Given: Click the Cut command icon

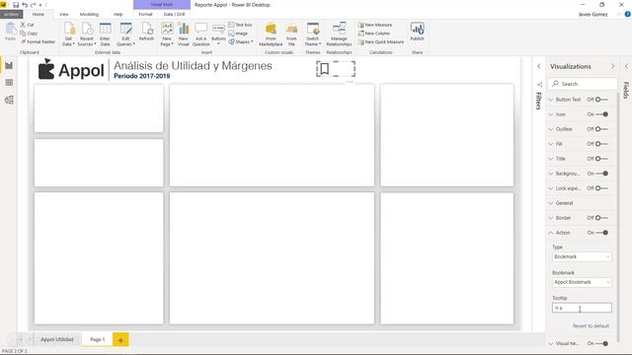Looking at the screenshot, I should click(x=23, y=25).
